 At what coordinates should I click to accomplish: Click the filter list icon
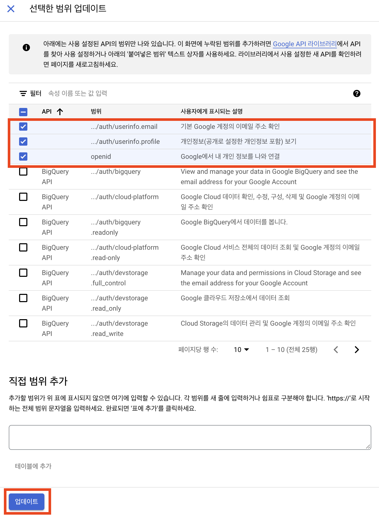point(23,93)
